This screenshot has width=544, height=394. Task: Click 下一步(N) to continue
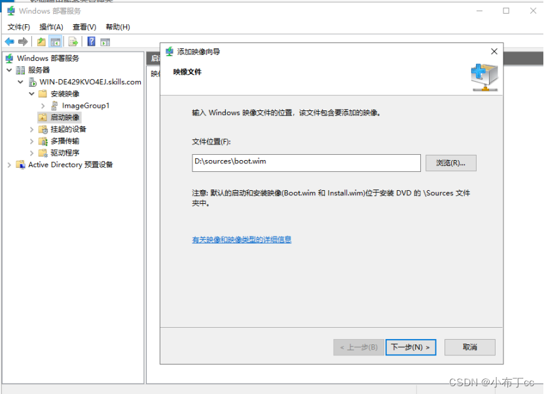pyautogui.click(x=410, y=347)
